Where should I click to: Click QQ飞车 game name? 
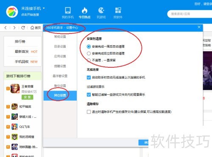coord(25,127)
